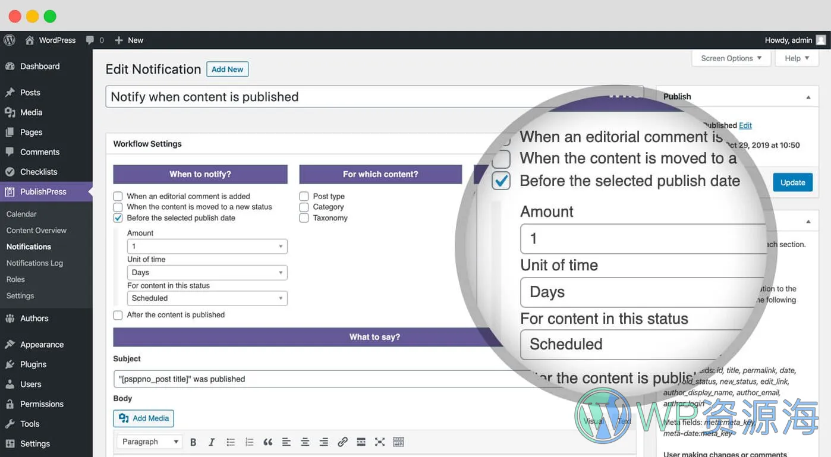Click 'Howdy, admin' account link
This screenshot has width=831, height=457.
788,40
